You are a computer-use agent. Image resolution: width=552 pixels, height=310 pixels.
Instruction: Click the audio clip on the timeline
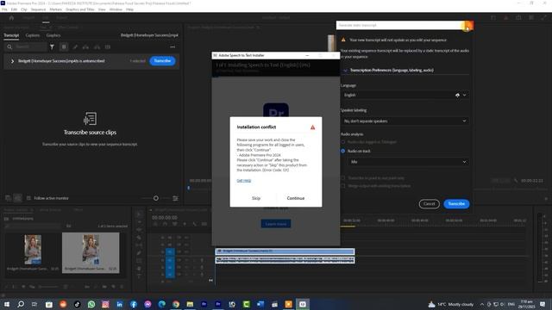click(x=285, y=260)
